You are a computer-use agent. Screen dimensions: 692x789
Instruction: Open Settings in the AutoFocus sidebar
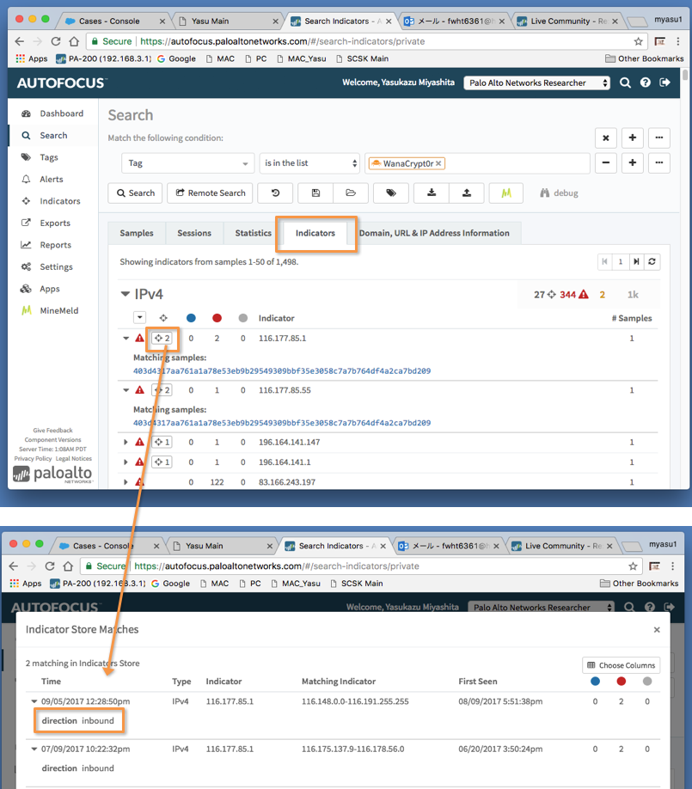pos(46,266)
